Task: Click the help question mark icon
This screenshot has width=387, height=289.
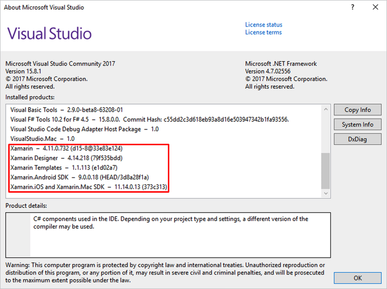Action: [353, 7]
